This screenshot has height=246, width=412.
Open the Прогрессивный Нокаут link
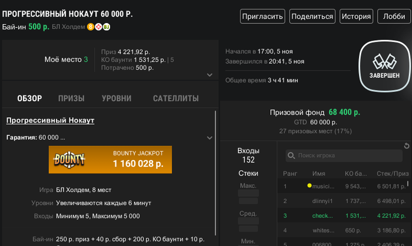[x=50, y=121]
